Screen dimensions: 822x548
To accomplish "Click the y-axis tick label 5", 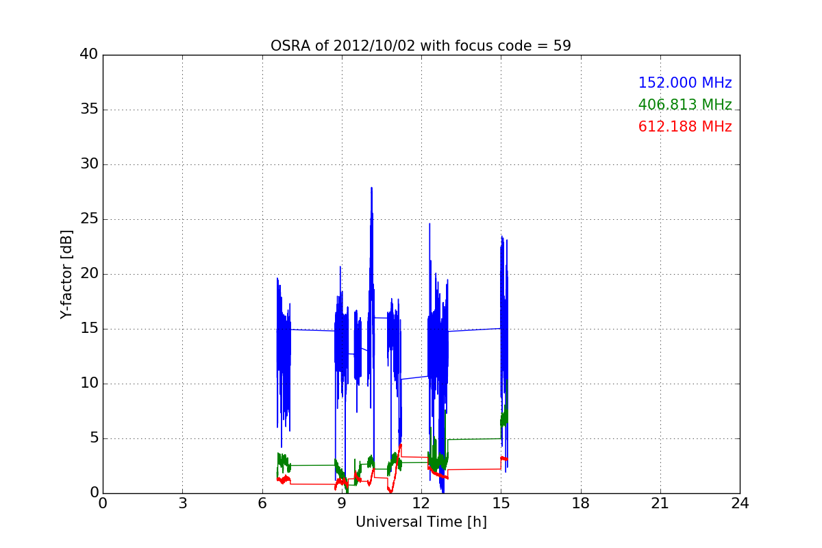I will [93, 438].
